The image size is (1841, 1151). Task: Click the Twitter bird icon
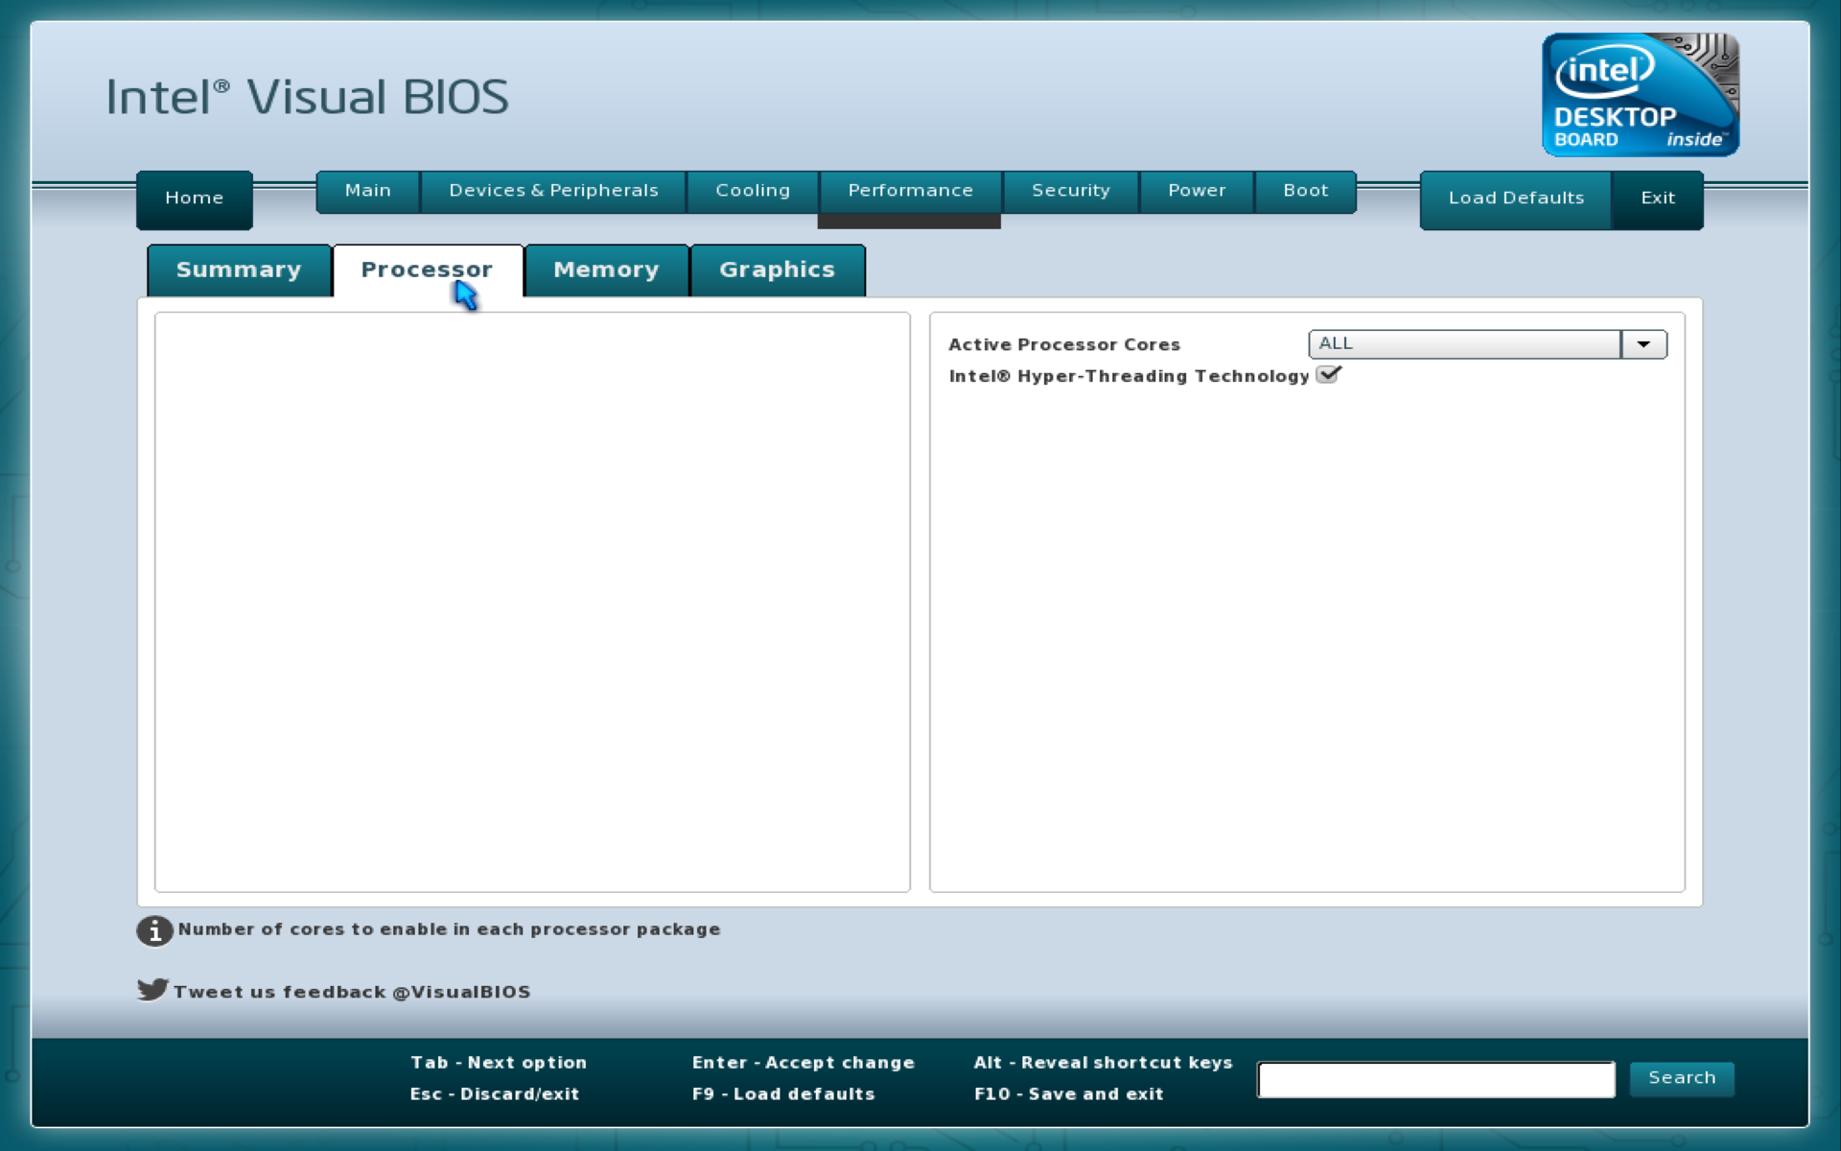[152, 989]
